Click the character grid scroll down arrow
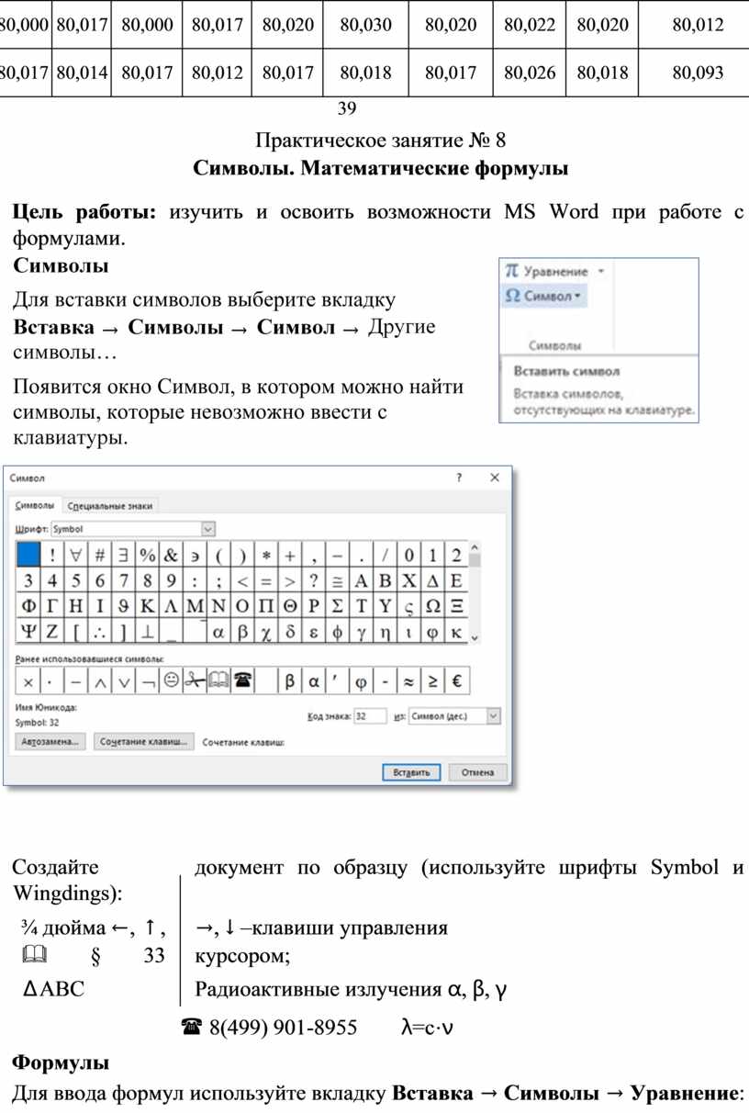This screenshot has height=1113, width=749. pos(475,637)
